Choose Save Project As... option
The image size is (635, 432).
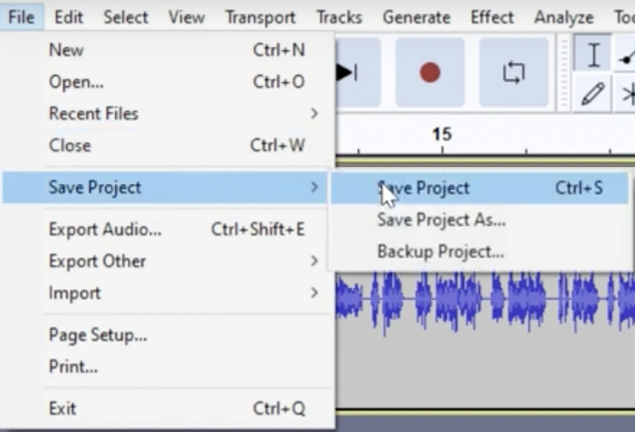coord(441,220)
